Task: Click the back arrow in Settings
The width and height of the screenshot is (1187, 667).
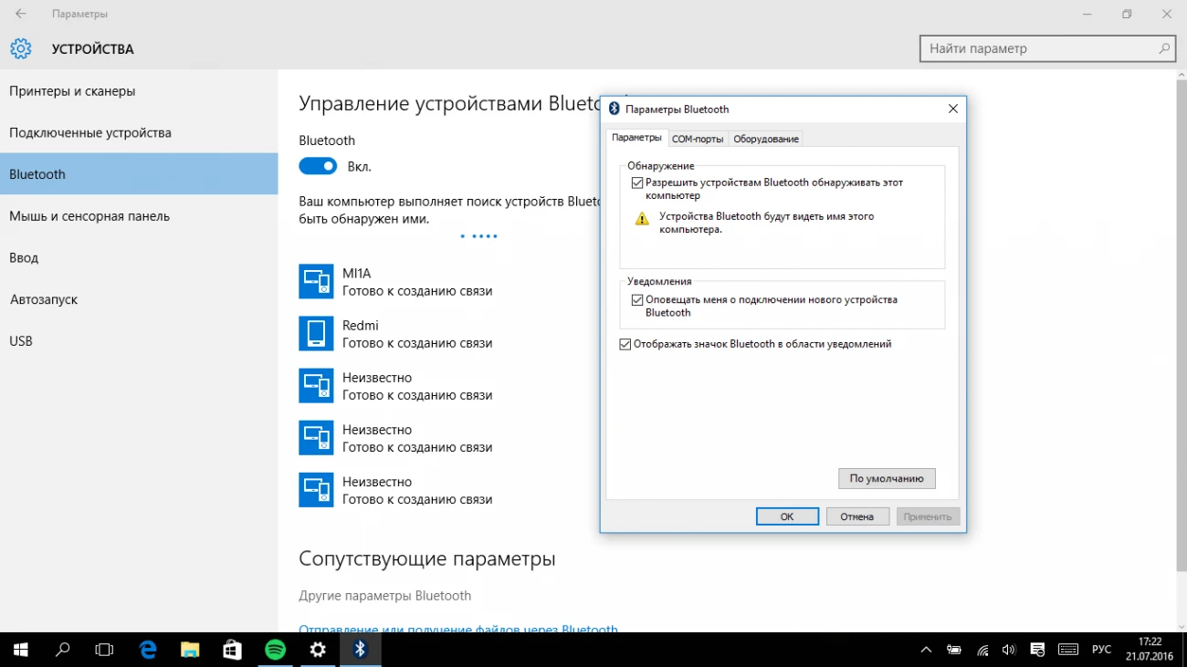Action: click(x=20, y=15)
